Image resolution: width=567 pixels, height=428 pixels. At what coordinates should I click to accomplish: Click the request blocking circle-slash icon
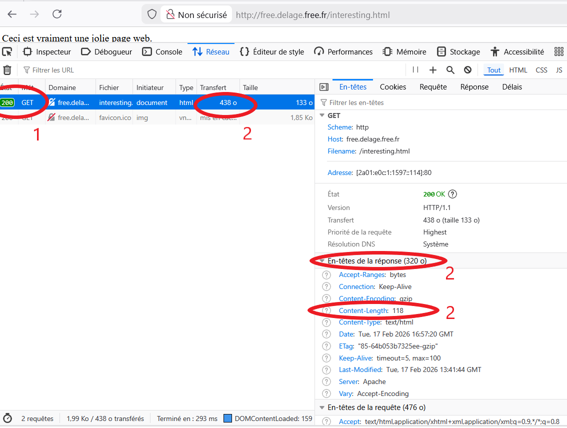(x=467, y=70)
